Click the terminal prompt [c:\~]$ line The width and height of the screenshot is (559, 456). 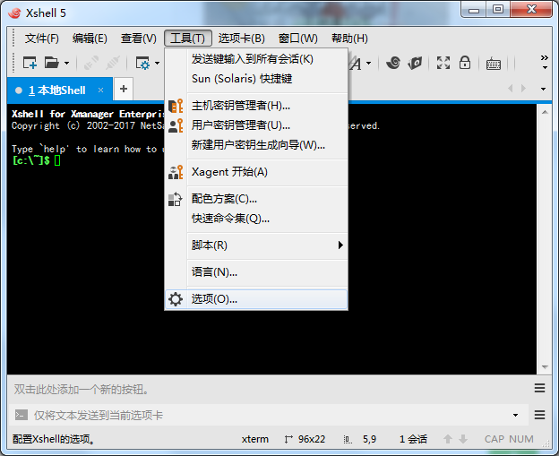36,160
